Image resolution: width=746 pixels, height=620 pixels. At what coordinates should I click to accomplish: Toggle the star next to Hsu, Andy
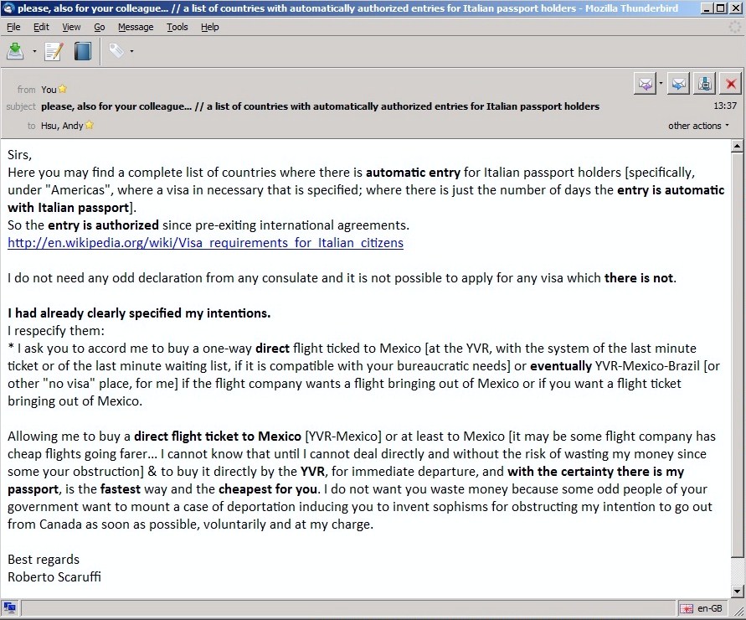pyautogui.click(x=90, y=125)
